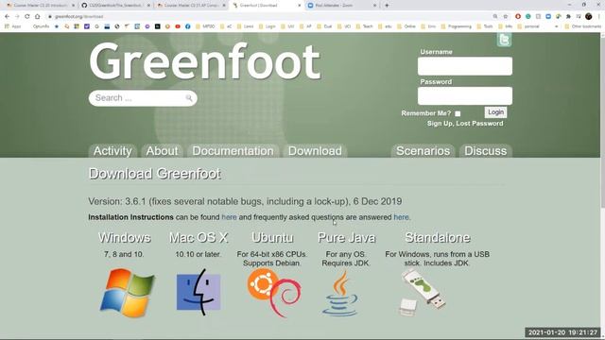Image resolution: width=605 pixels, height=340 pixels.
Task: Open the YouTube bookmark icon
Action: point(178,26)
